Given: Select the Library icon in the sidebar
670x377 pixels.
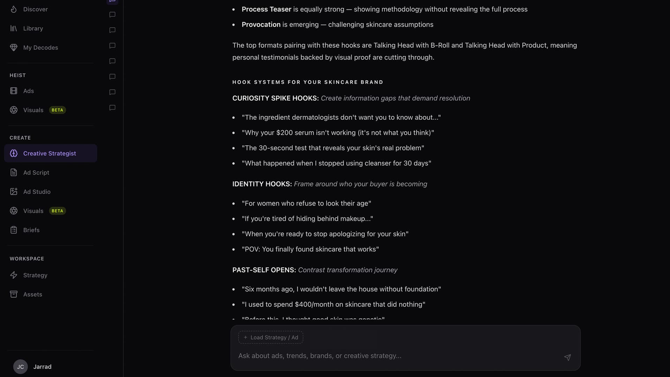Looking at the screenshot, I should click(x=13, y=28).
